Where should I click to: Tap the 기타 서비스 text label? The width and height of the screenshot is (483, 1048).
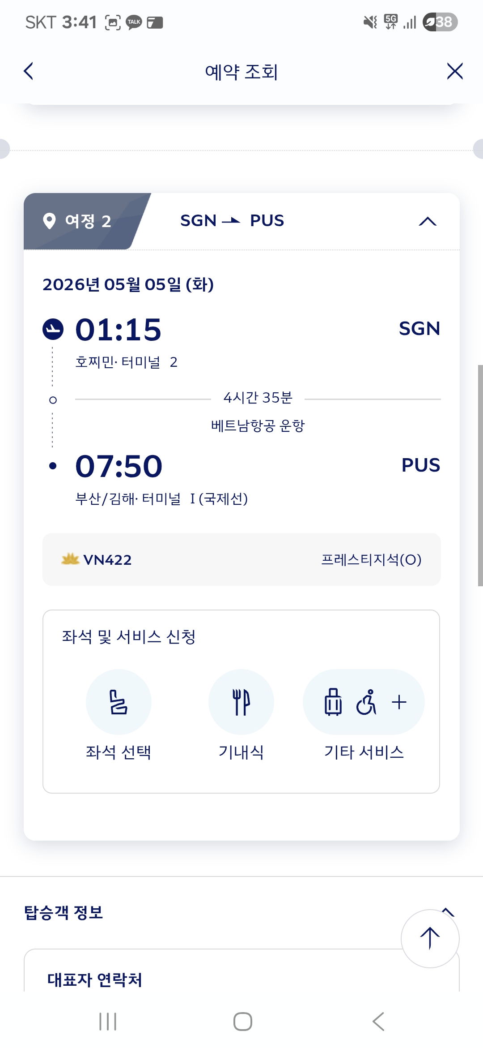[x=364, y=752]
